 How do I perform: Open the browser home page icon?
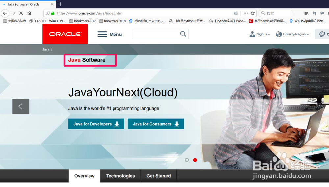tap(29, 13)
